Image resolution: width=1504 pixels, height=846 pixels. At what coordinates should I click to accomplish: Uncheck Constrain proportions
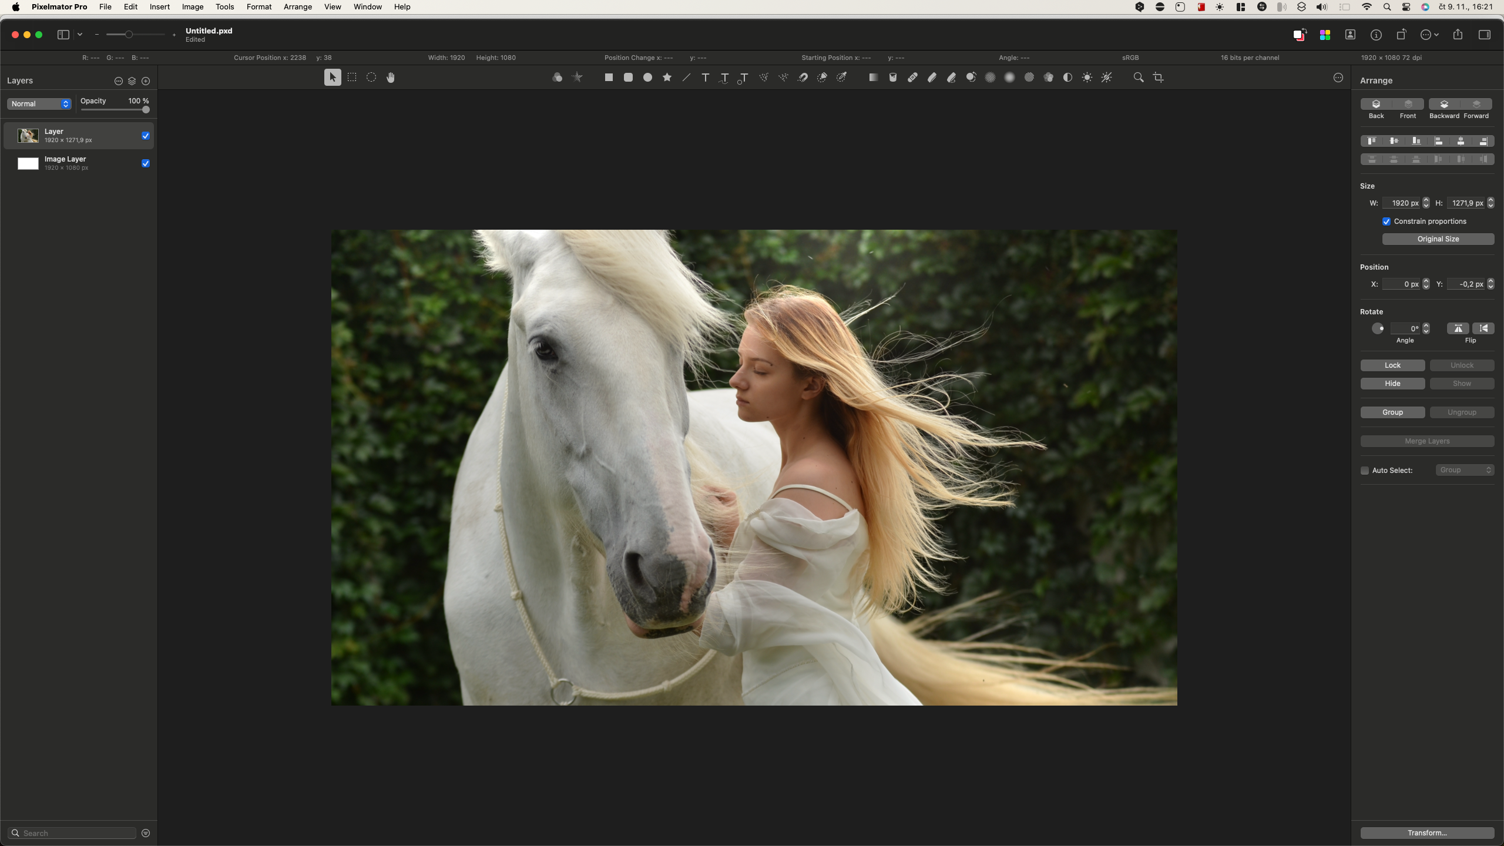pyautogui.click(x=1386, y=221)
